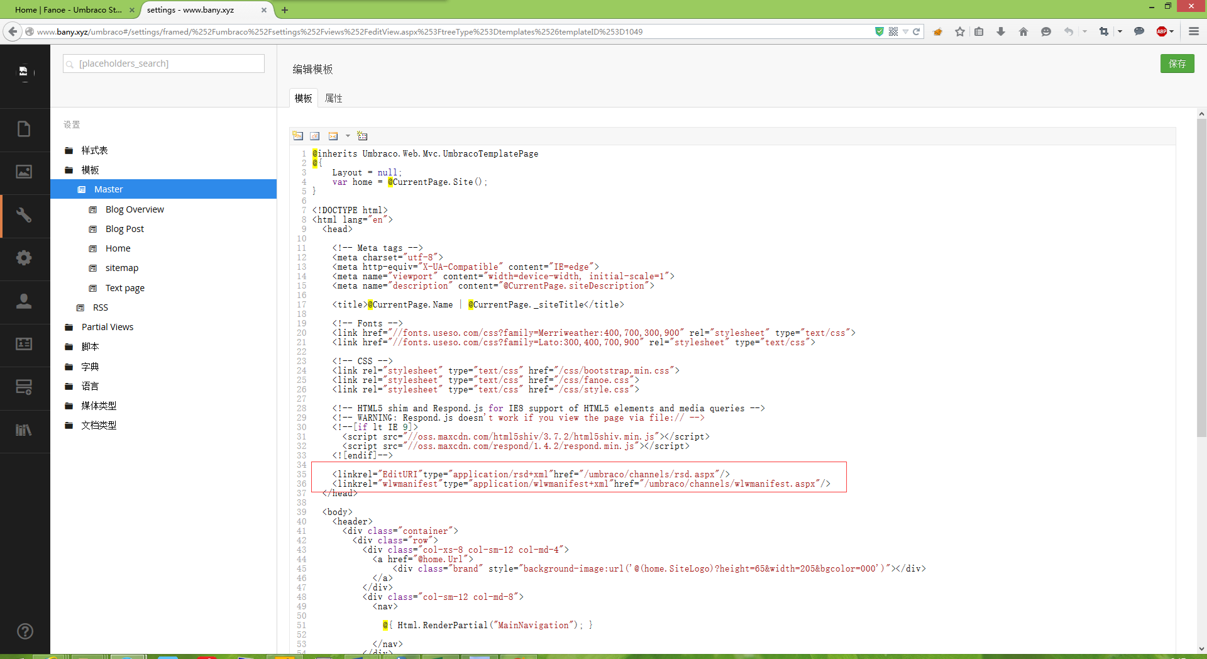Open the Media section in the sidebar

click(24, 172)
